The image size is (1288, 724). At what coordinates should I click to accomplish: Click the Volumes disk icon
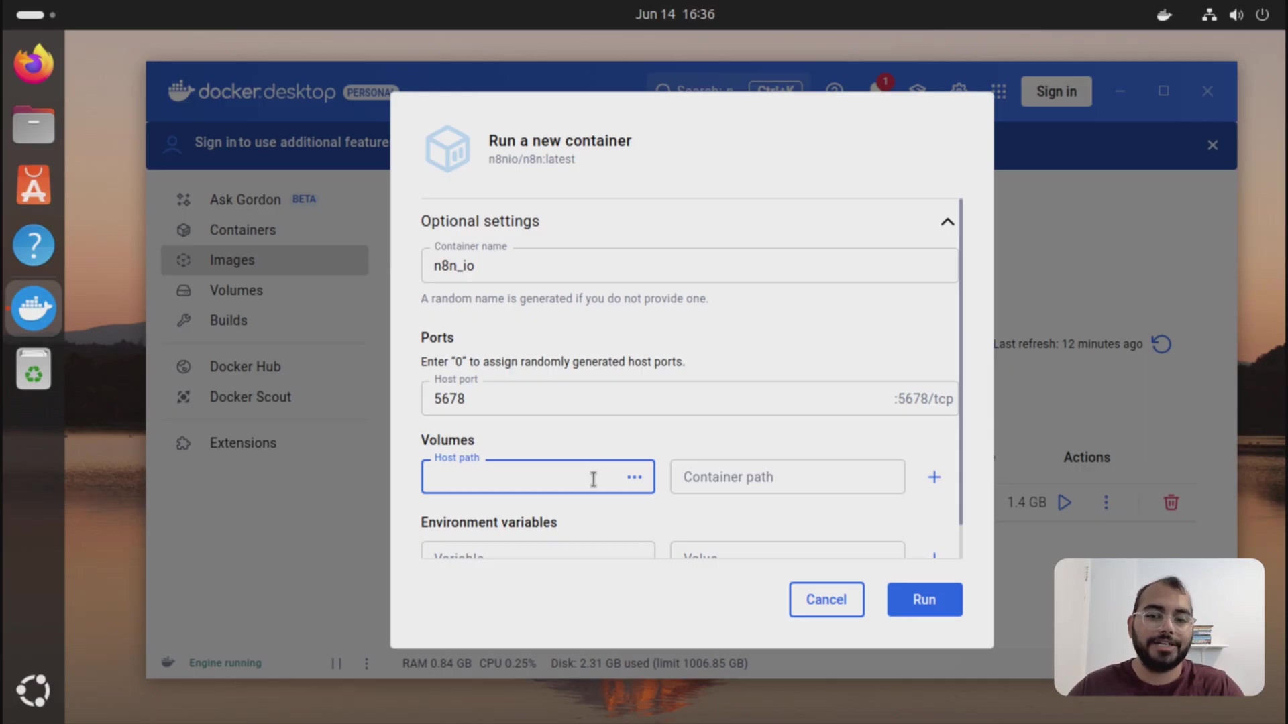183,290
